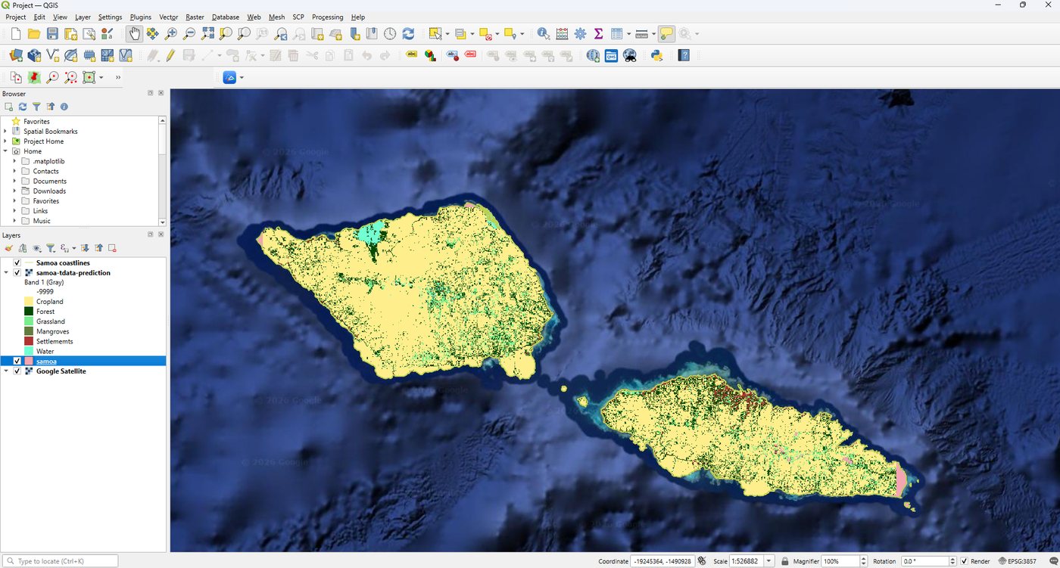
Task: Click the Browser panel scroll down arrow
Action: click(162, 221)
